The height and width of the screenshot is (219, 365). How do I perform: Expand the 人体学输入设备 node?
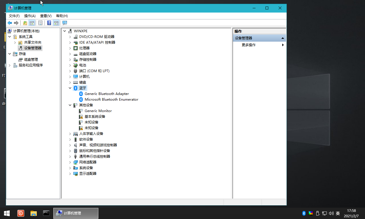point(70,134)
